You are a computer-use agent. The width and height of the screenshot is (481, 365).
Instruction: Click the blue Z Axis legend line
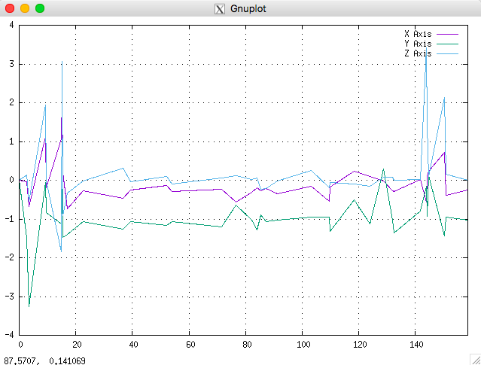[x=447, y=53]
